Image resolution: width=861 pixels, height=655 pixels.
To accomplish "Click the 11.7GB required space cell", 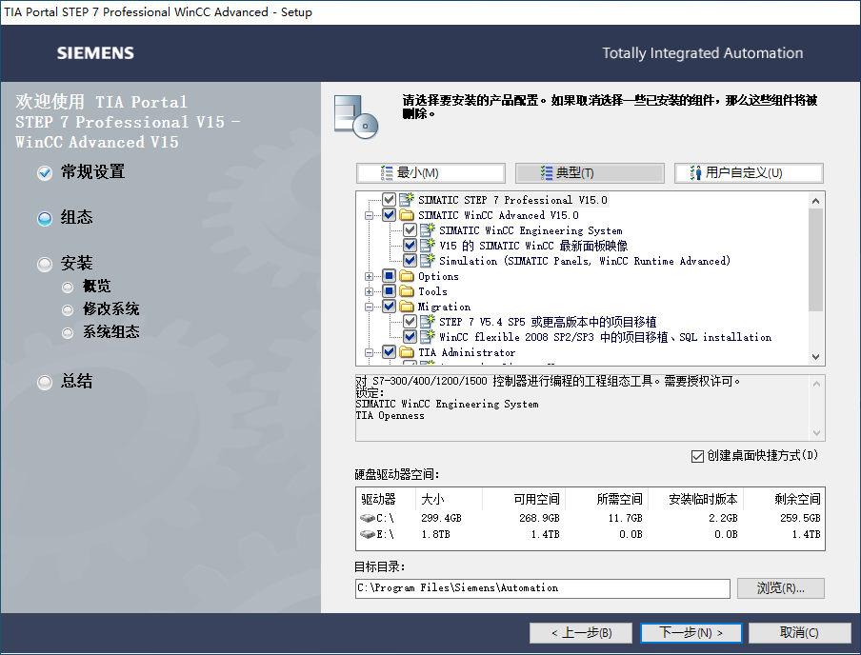I will [625, 518].
